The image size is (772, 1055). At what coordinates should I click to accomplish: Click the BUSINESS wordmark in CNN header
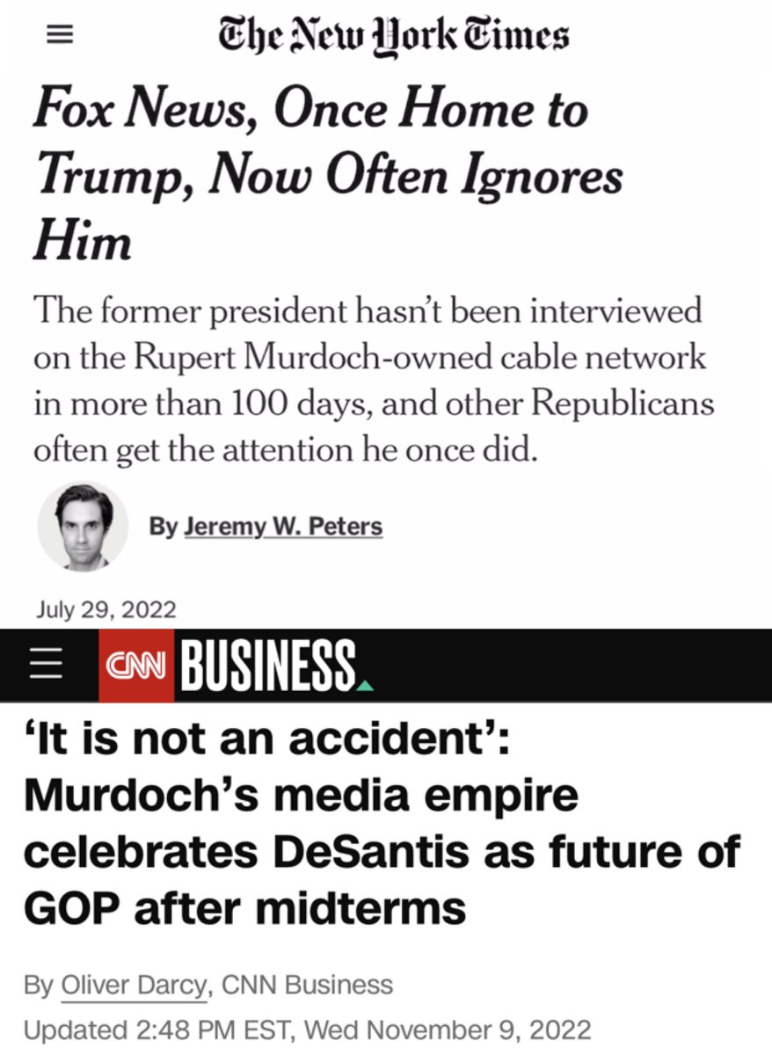(x=267, y=666)
